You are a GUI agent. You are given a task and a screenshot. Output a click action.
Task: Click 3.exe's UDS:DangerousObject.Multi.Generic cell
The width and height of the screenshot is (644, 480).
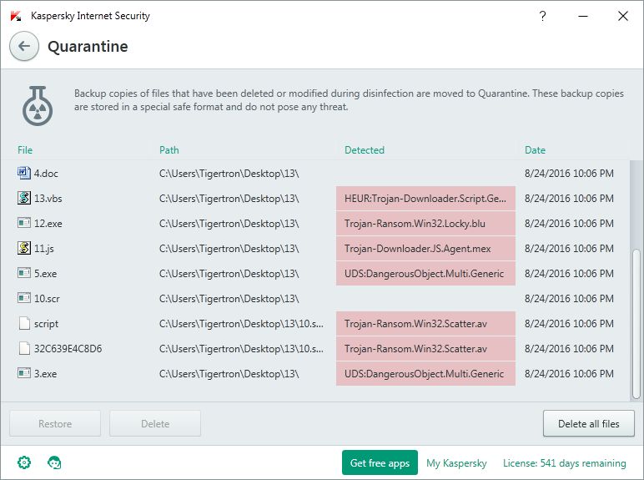point(425,374)
